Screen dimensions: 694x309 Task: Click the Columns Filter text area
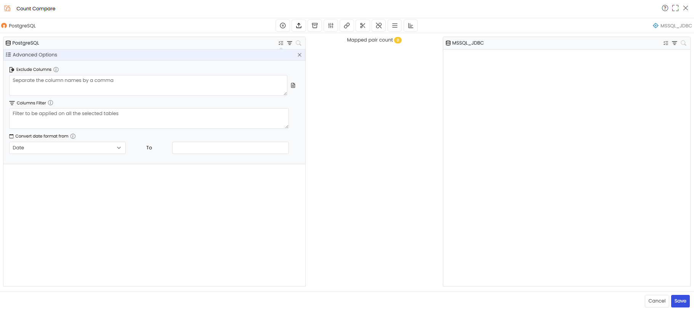pyautogui.click(x=149, y=118)
